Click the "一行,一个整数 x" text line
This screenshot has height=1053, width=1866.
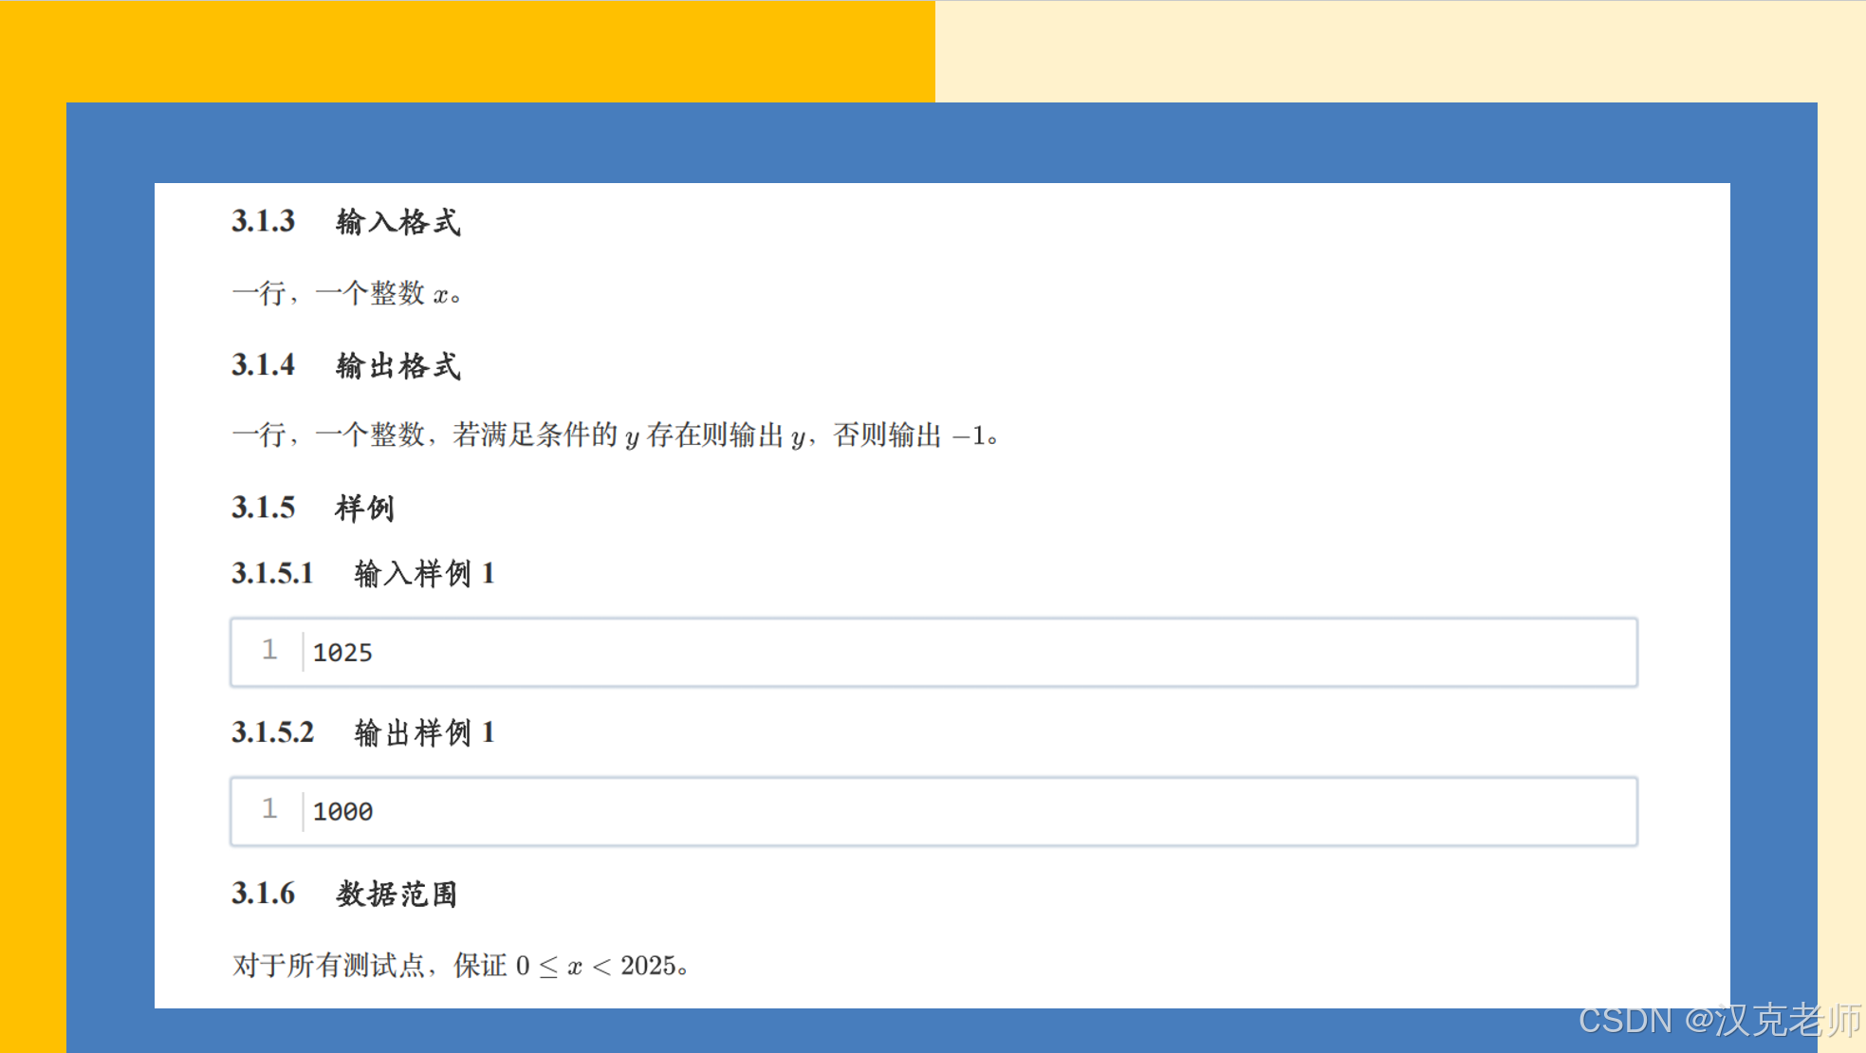point(346,293)
